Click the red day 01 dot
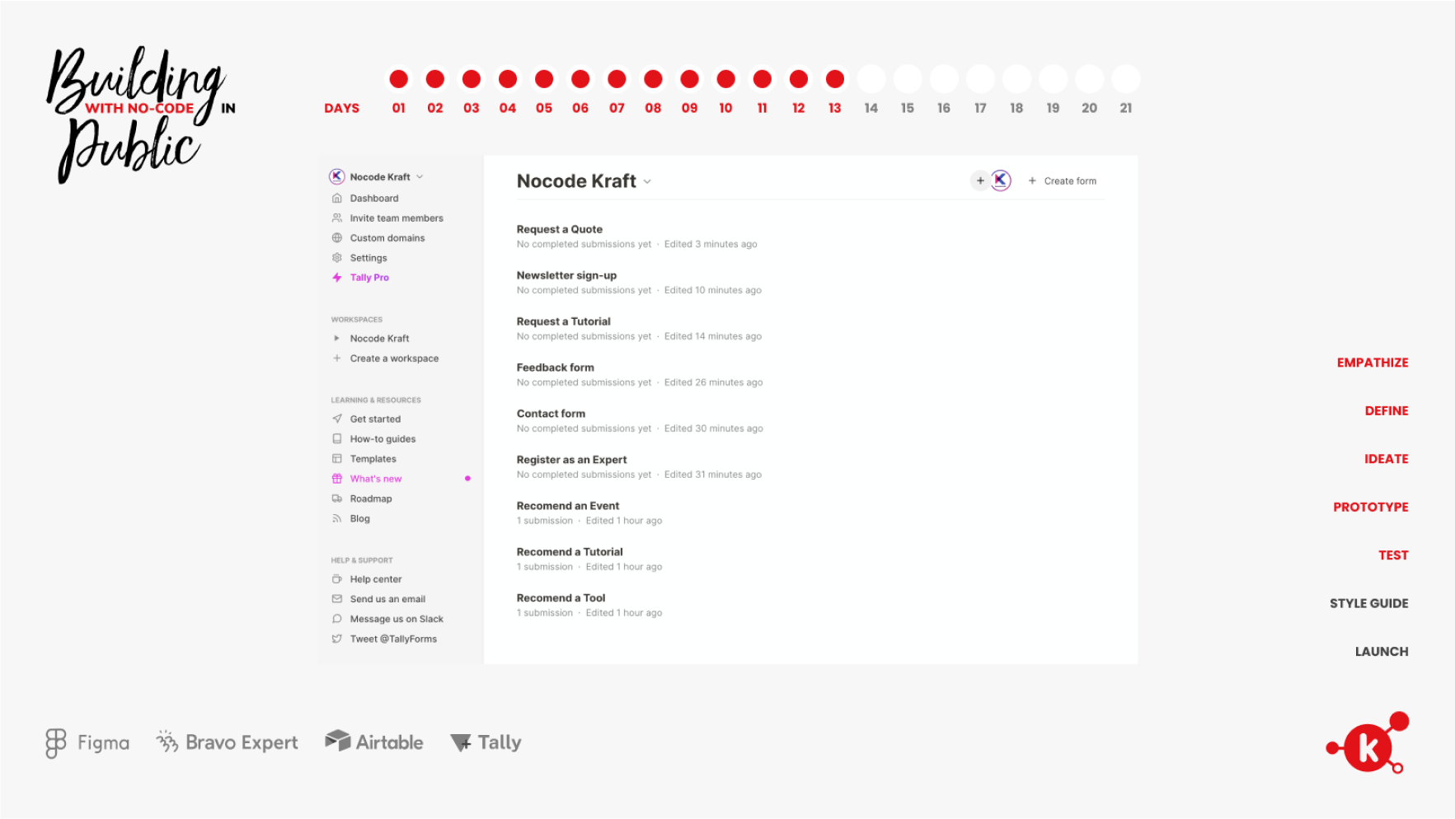This screenshot has width=1455, height=819. pos(399,79)
